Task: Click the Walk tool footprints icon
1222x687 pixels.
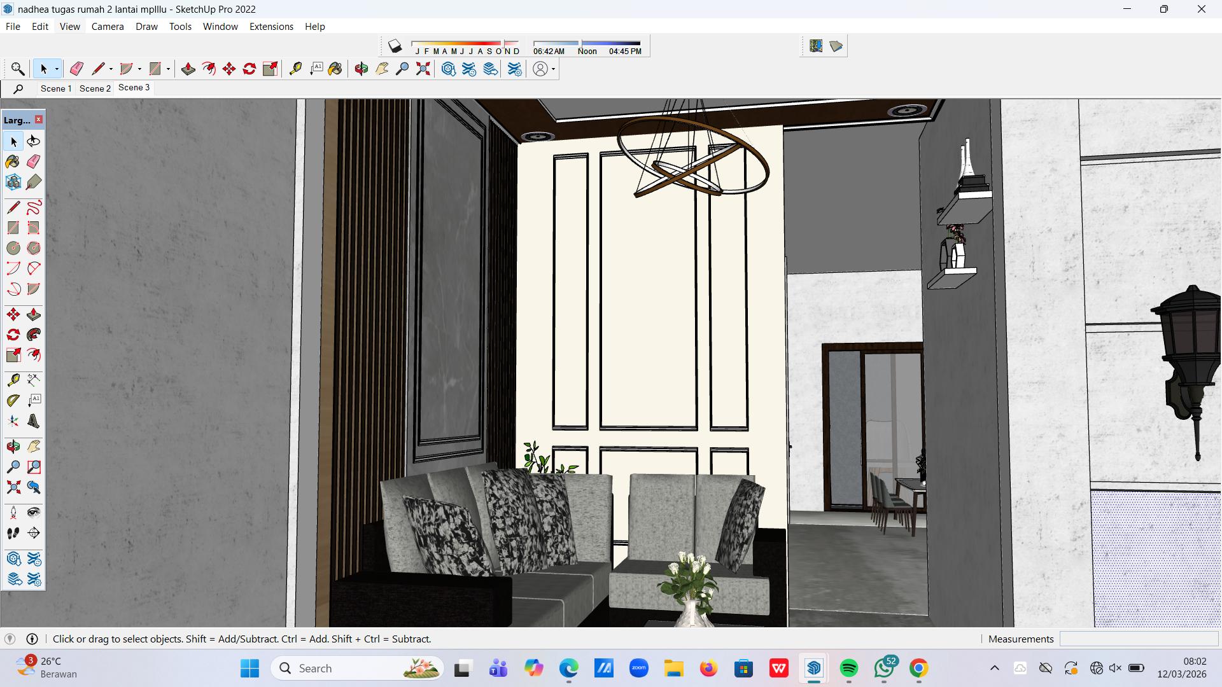Action: 13,533
